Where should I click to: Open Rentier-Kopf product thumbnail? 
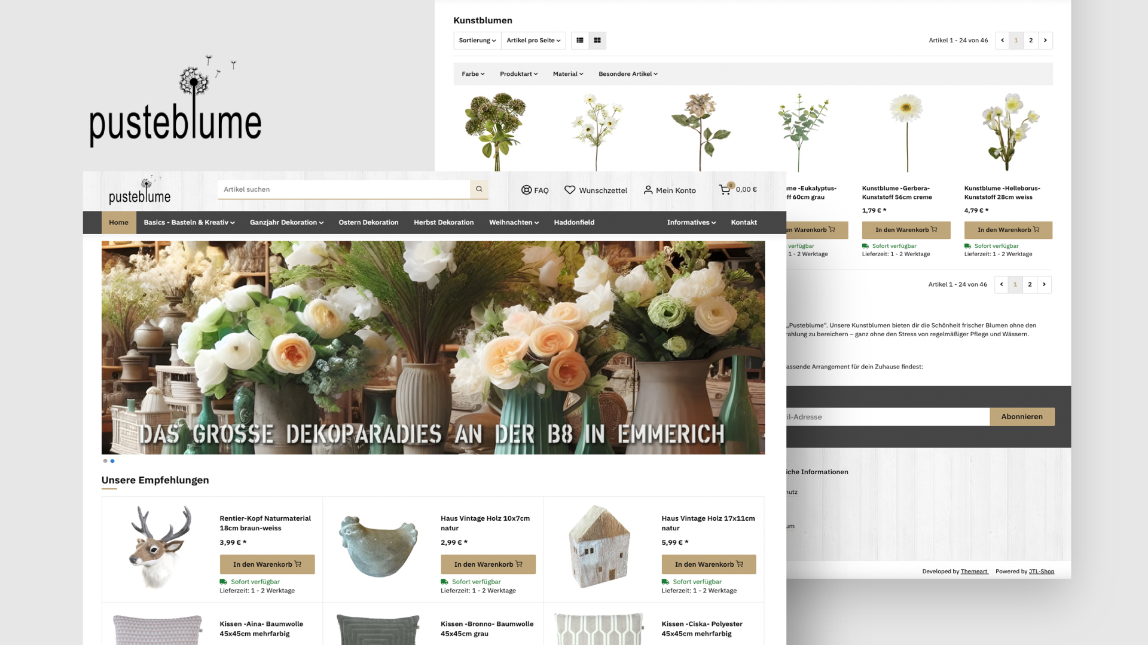coord(160,546)
